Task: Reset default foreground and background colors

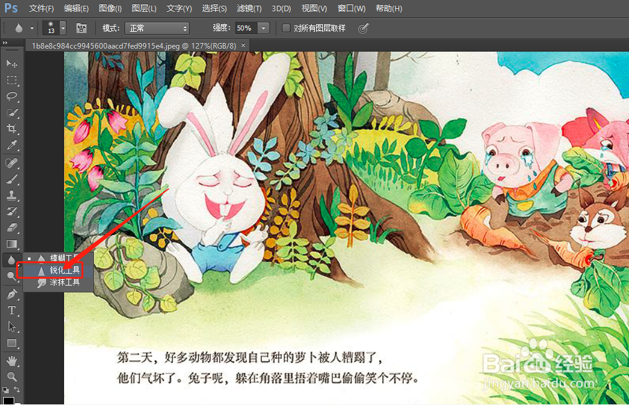Action: (5, 390)
